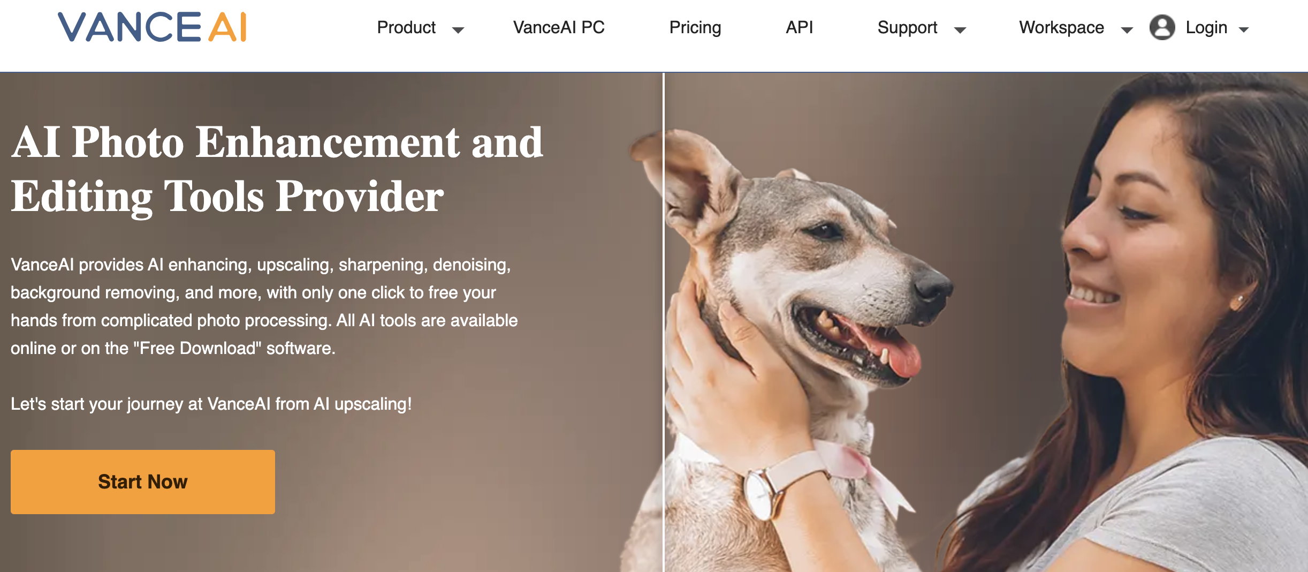Click the VanceAI logo

point(153,27)
